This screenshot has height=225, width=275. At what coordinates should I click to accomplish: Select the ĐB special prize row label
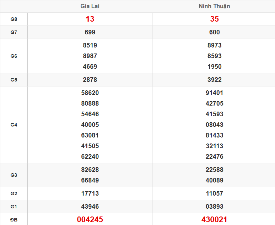[x=14, y=220]
